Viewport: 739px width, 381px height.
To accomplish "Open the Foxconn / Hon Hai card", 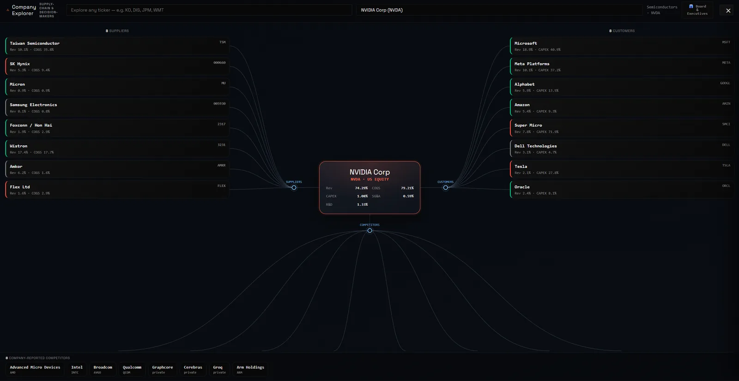I will point(117,128).
